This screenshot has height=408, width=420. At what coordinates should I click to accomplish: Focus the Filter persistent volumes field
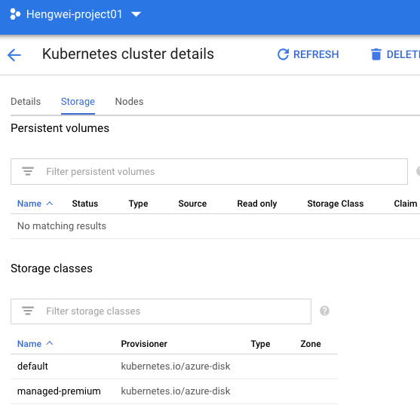[x=209, y=171]
